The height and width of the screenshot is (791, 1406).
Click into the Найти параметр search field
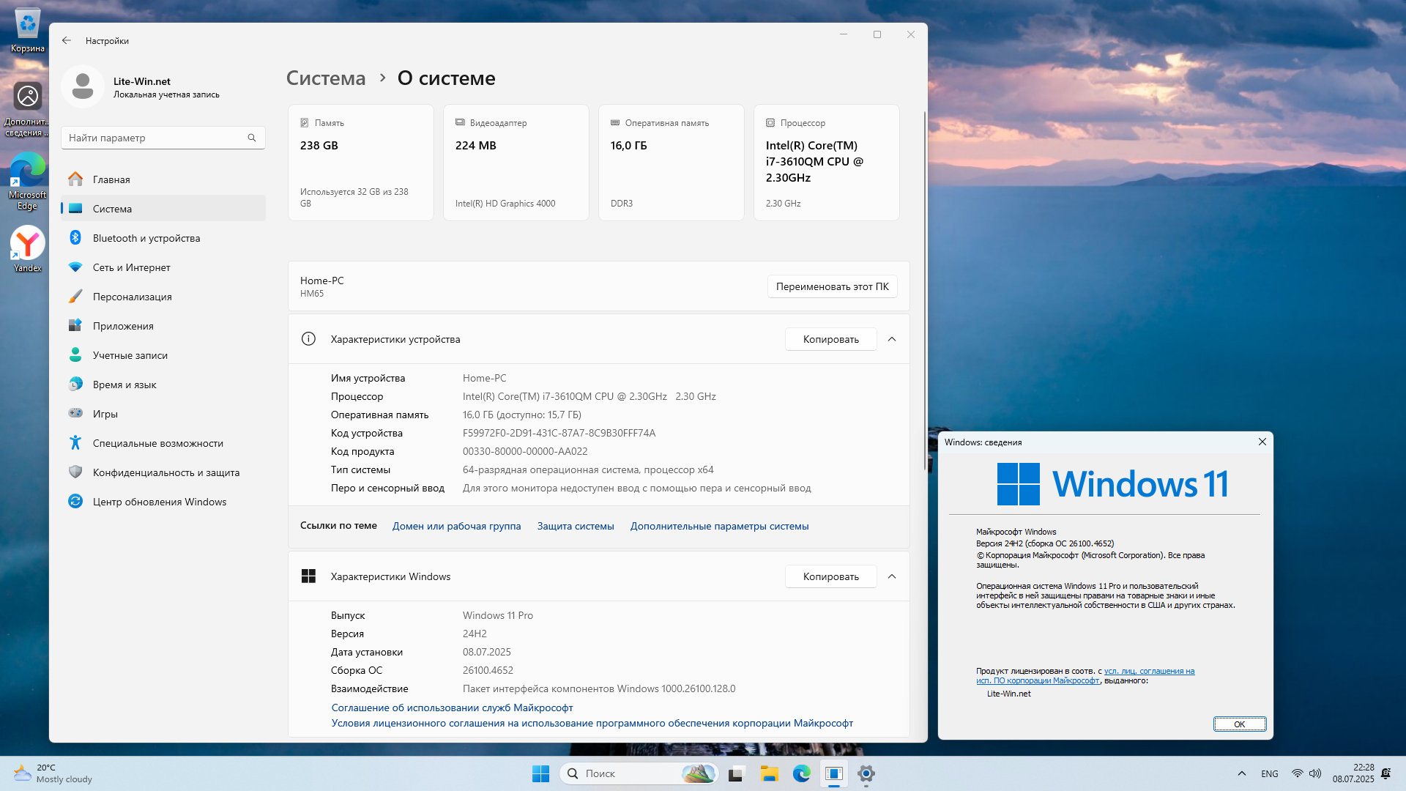tap(154, 138)
